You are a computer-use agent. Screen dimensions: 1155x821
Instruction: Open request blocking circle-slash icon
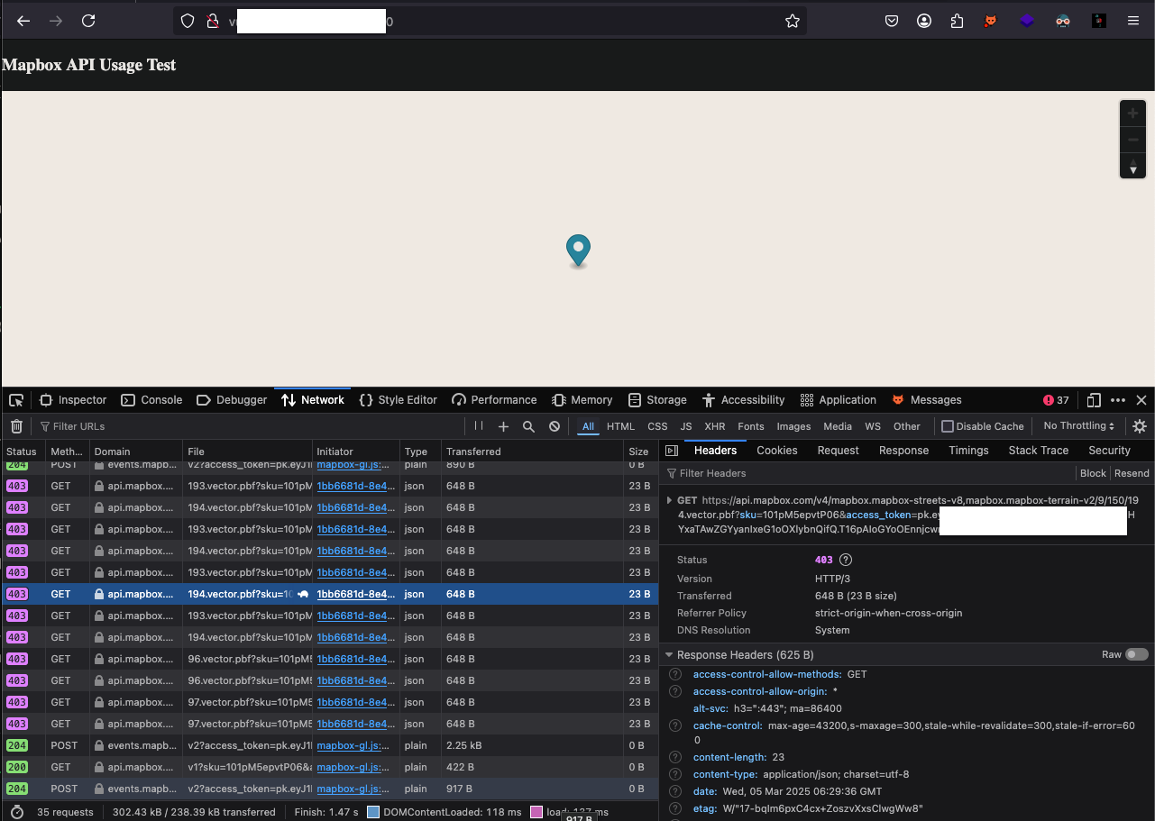[555, 426]
